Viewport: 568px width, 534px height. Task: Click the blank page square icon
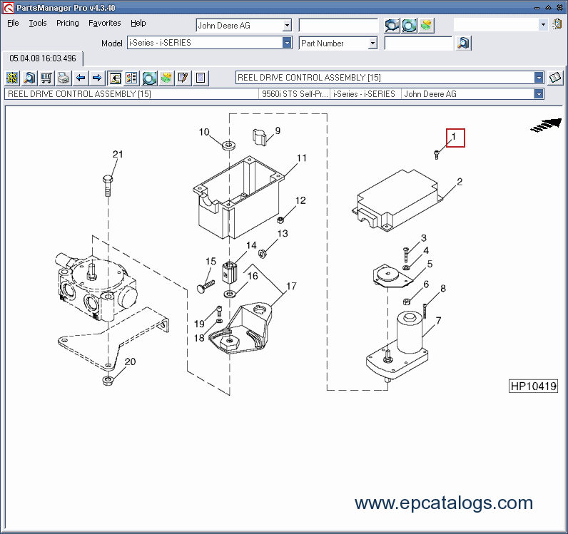pyautogui.click(x=201, y=78)
